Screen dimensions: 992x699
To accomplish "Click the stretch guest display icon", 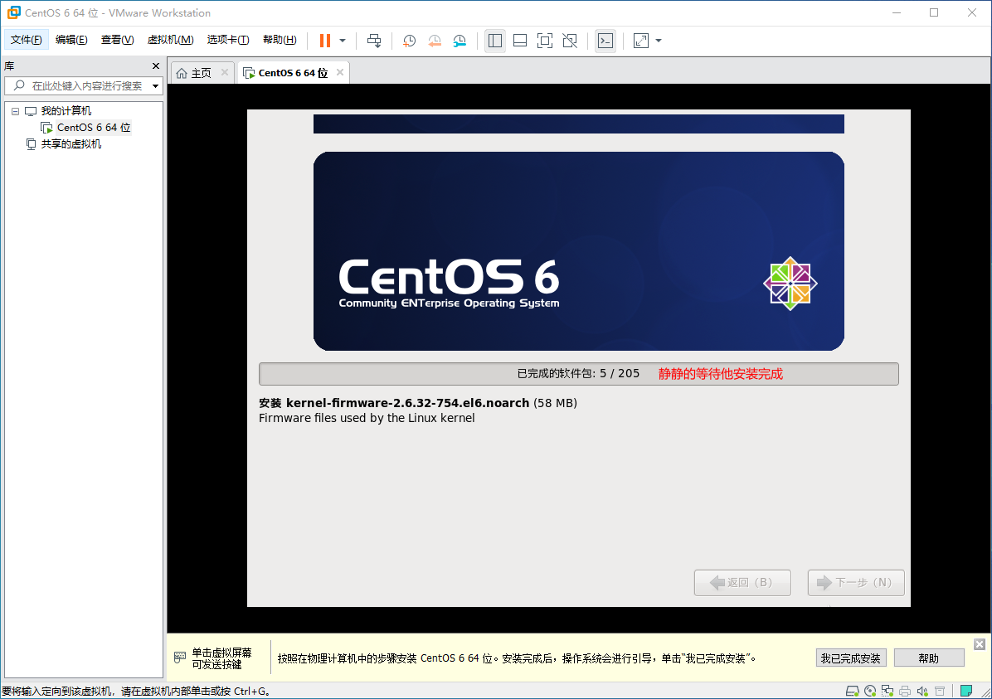I will point(641,41).
